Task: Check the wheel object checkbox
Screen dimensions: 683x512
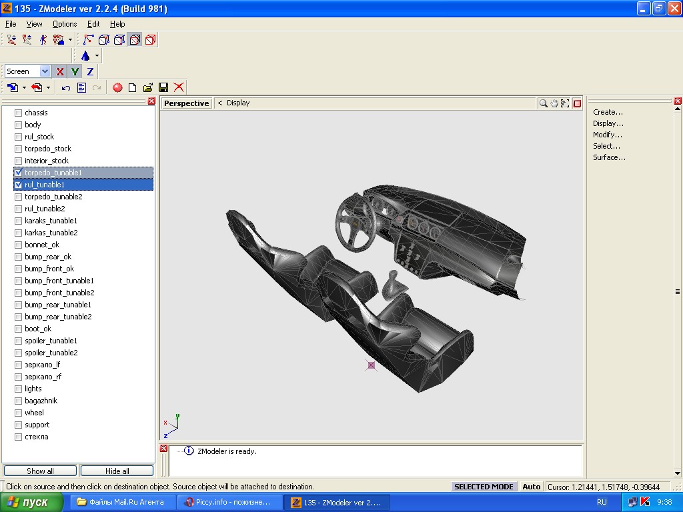Action: point(18,413)
